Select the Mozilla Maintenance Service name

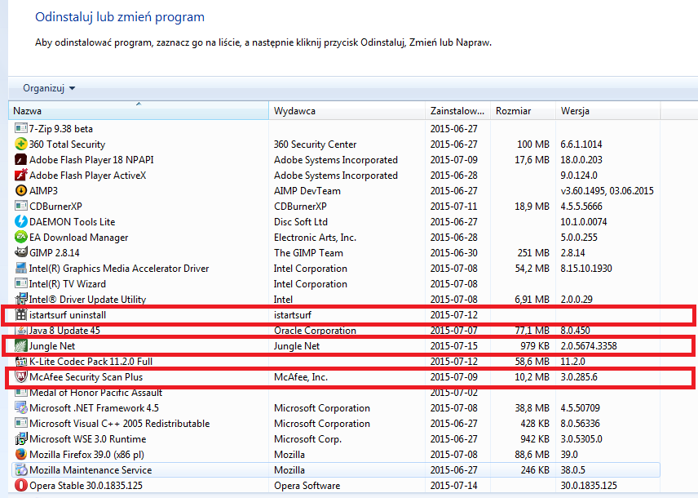pos(91,470)
